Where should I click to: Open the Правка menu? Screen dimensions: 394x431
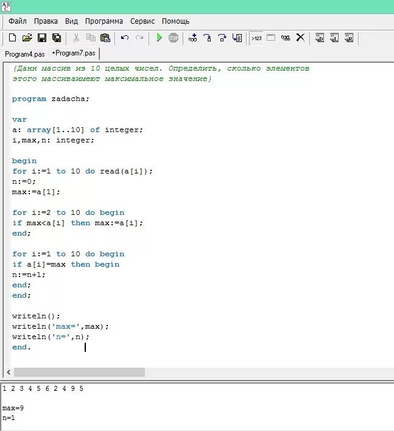point(46,21)
